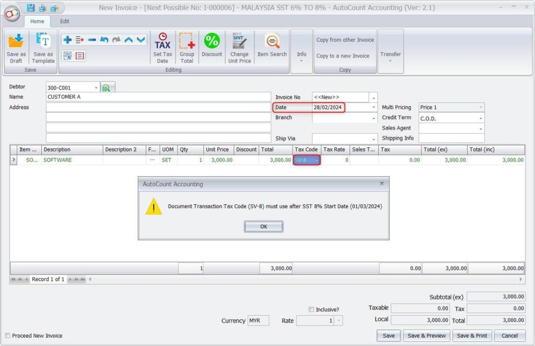Viewport: 535px width, 346px height.
Task: Switch to the Edit tab
Action: pos(64,21)
